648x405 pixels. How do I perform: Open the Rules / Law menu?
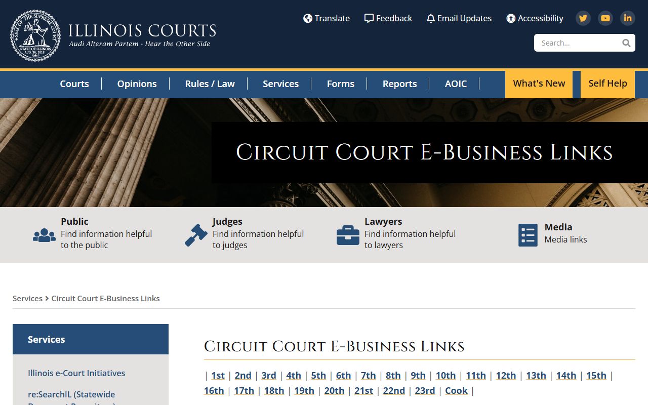click(x=210, y=84)
